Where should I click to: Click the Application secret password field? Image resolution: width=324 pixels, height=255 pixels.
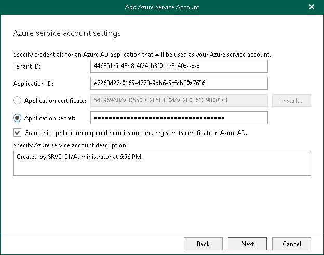(179, 118)
